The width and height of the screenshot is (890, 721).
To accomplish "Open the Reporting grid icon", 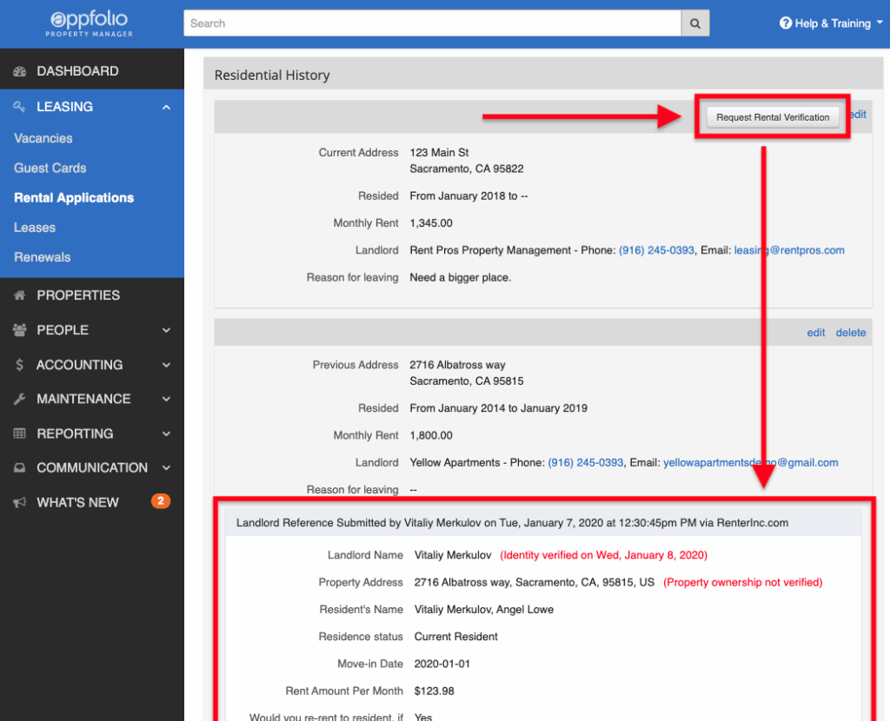I will [19, 433].
